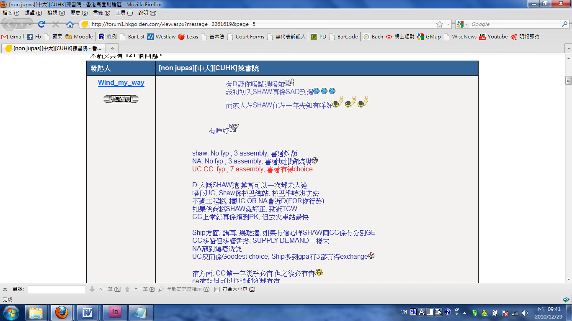Open the Google search engine dropdown

coord(462,24)
